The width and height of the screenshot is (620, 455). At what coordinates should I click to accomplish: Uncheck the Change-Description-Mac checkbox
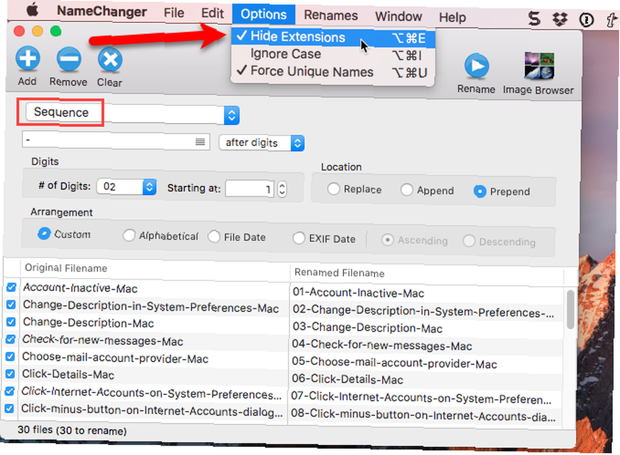tap(11, 322)
